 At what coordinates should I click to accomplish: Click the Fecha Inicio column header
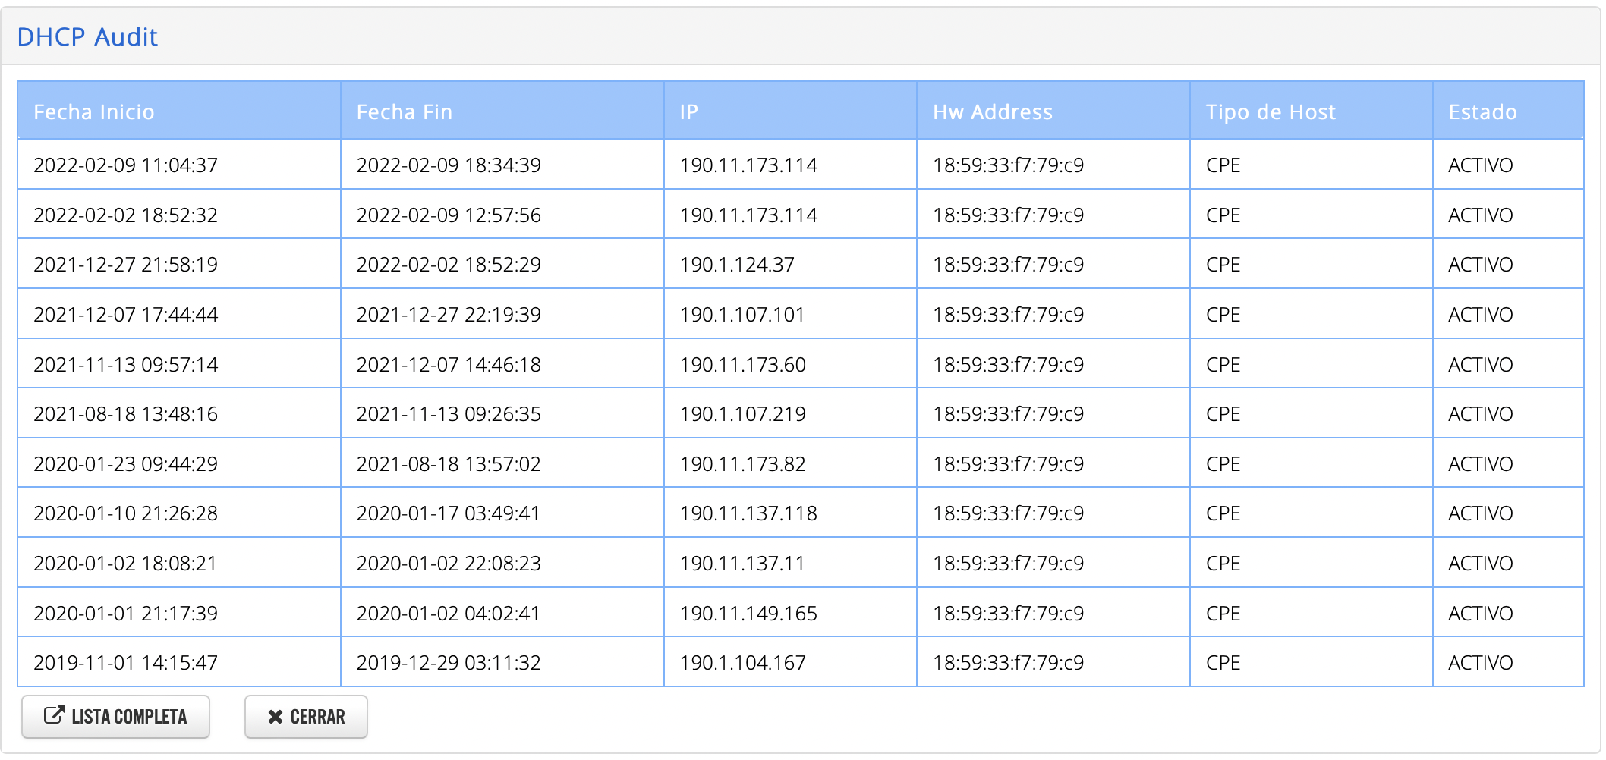click(94, 112)
